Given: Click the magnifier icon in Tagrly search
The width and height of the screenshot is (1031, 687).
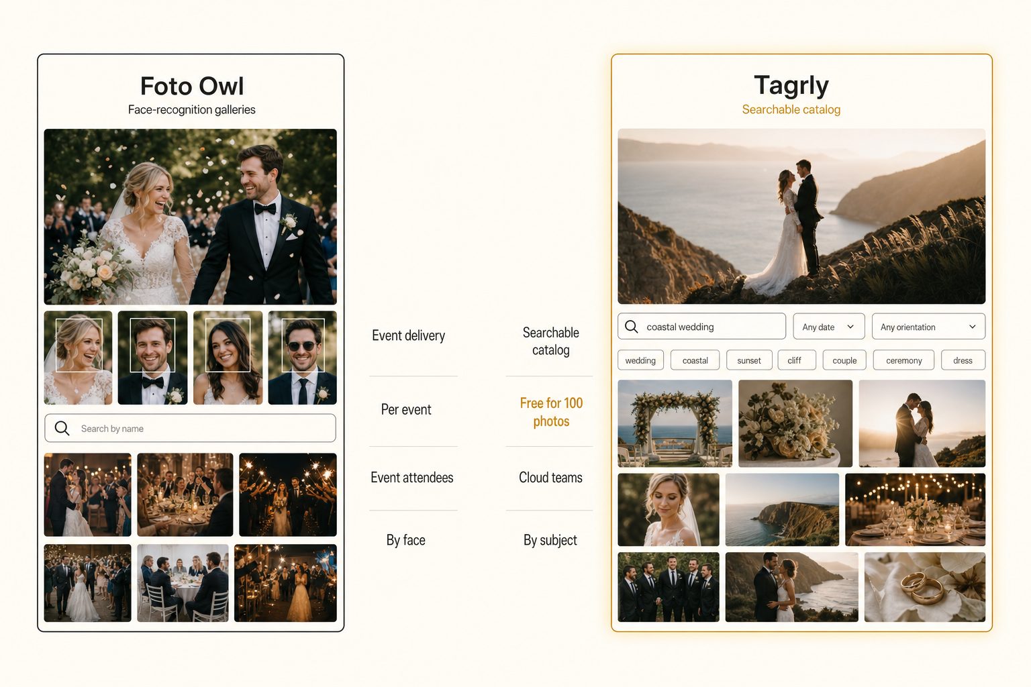Looking at the screenshot, I should (631, 327).
